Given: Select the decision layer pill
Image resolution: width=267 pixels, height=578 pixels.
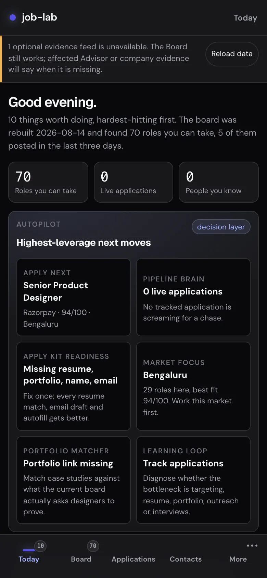Looking at the screenshot, I should coord(221,227).
